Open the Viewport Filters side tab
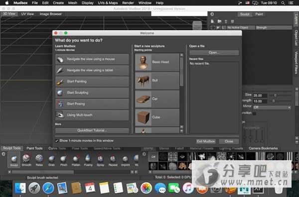Screen dimensions: 299x197 coord(296,62)
